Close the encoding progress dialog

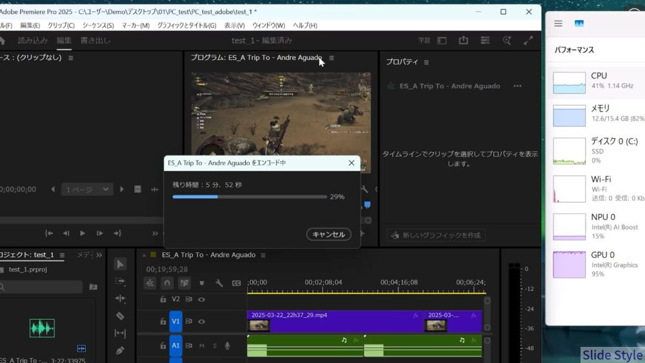tap(352, 163)
